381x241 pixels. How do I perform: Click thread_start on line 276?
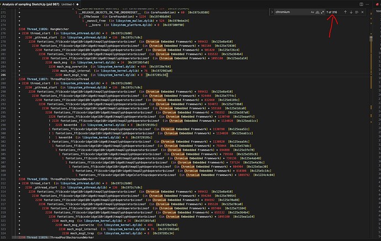(41, 33)
